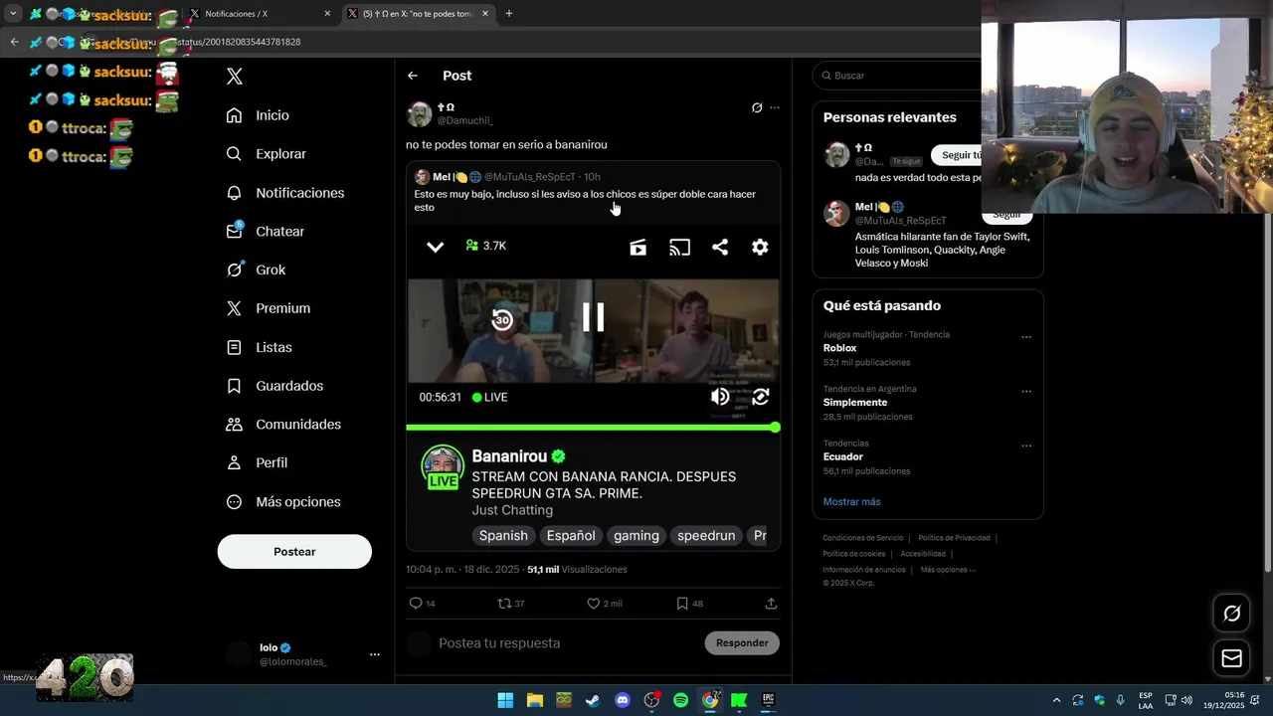Like the post with heart icon

pyautogui.click(x=594, y=604)
